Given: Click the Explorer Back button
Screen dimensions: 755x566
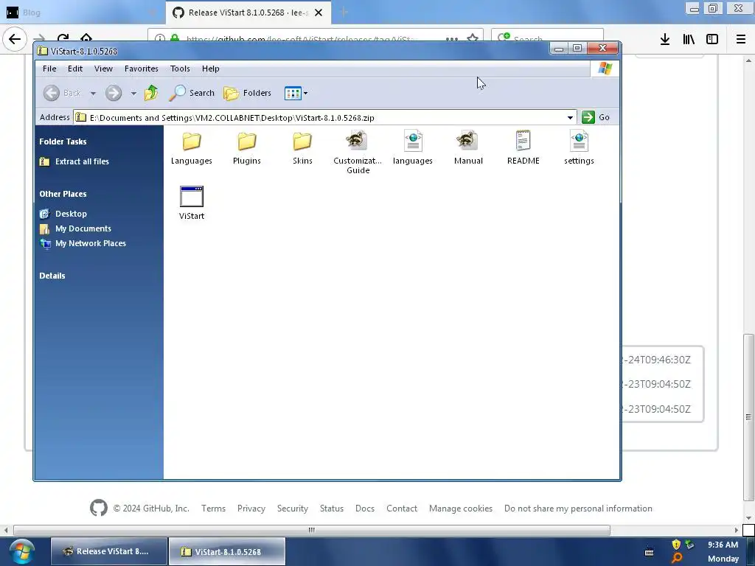Looking at the screenshot, I should [x=62, y=93].
